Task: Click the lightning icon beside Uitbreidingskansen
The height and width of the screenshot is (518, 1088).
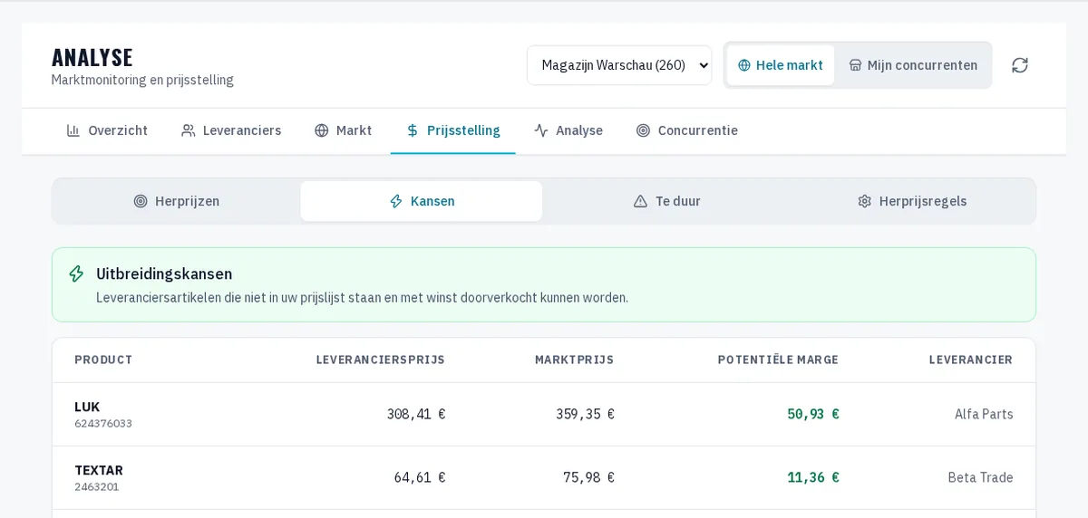Action: tap(76, 273)
